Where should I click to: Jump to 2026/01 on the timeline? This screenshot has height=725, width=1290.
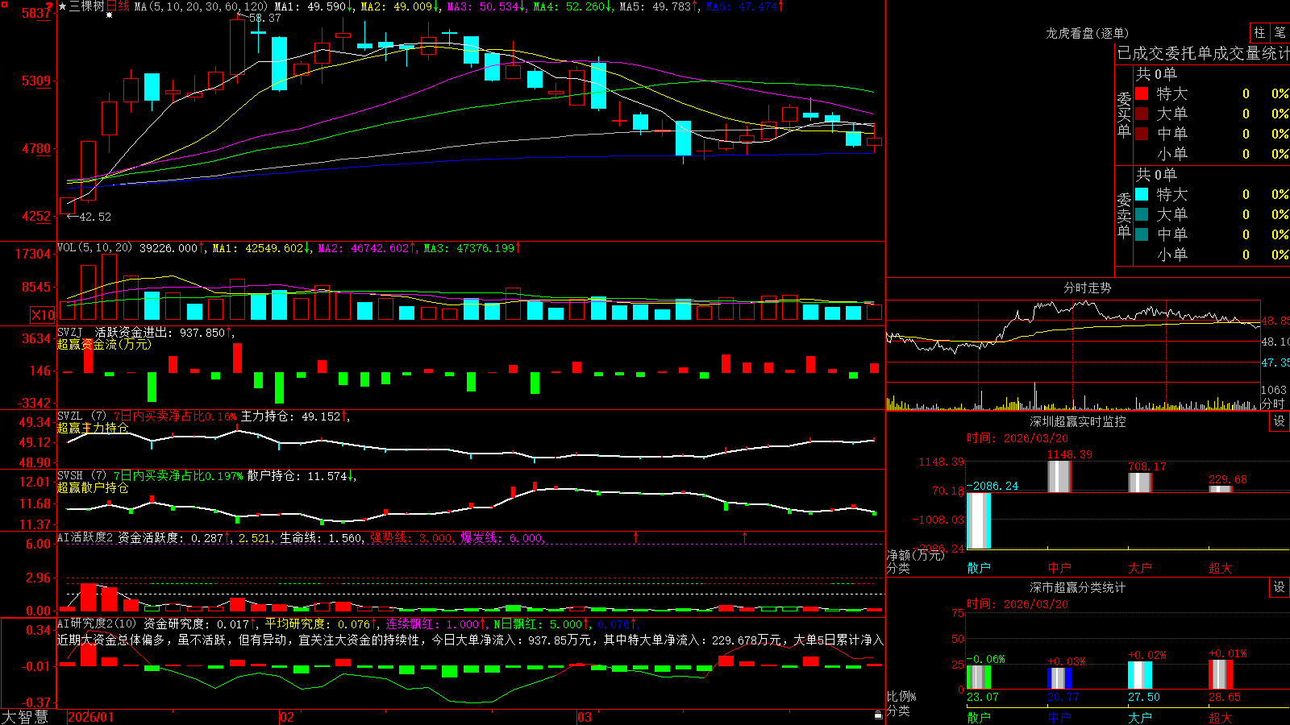pos(91,717)
